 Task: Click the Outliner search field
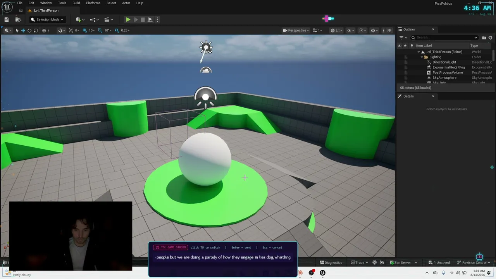(444, 38)
